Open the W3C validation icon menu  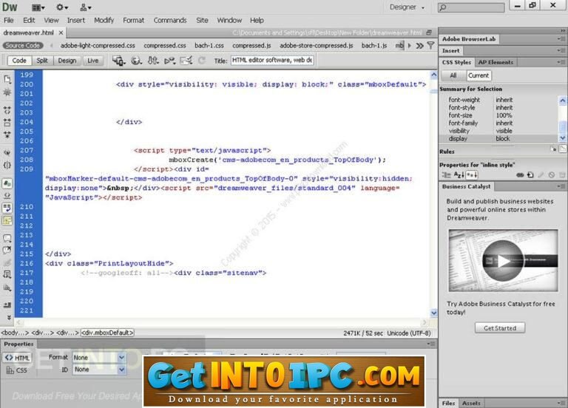[169, 61]
